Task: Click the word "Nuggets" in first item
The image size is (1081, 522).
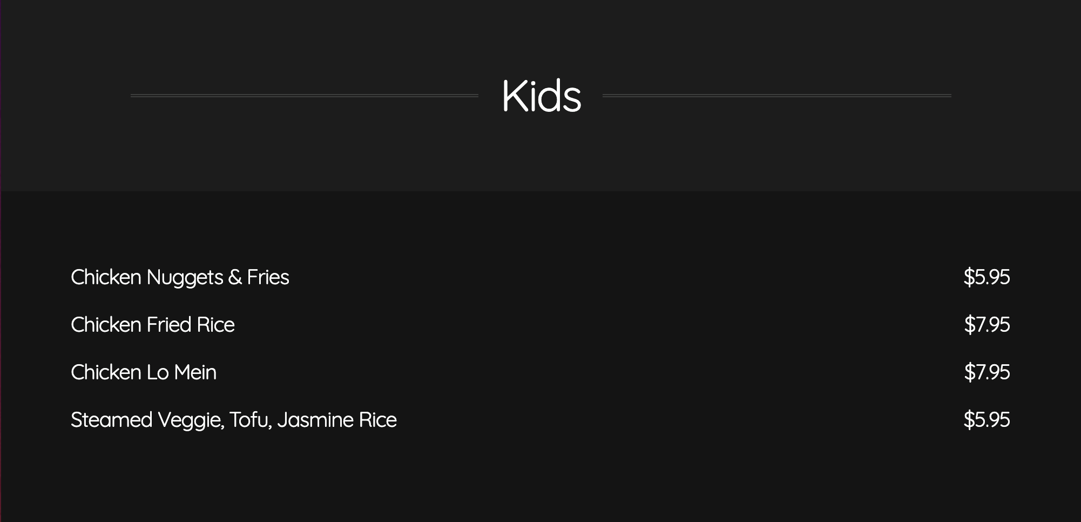Action: [x=185, y=278]
